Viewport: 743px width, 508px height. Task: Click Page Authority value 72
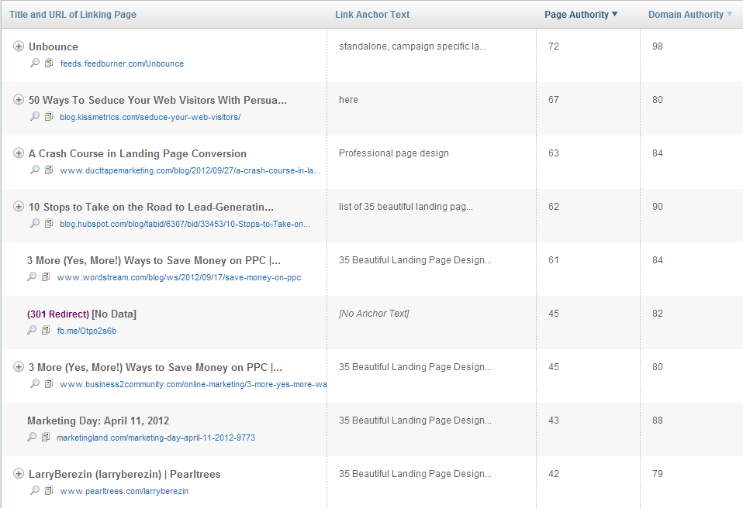tap(554, 46)
